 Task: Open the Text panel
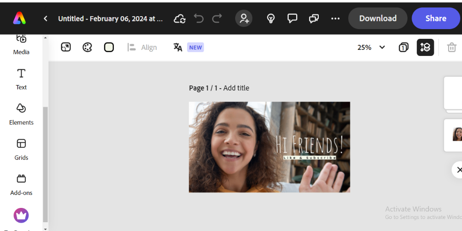(x=21, y=79)
